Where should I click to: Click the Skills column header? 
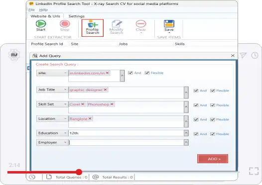point(180,44)
